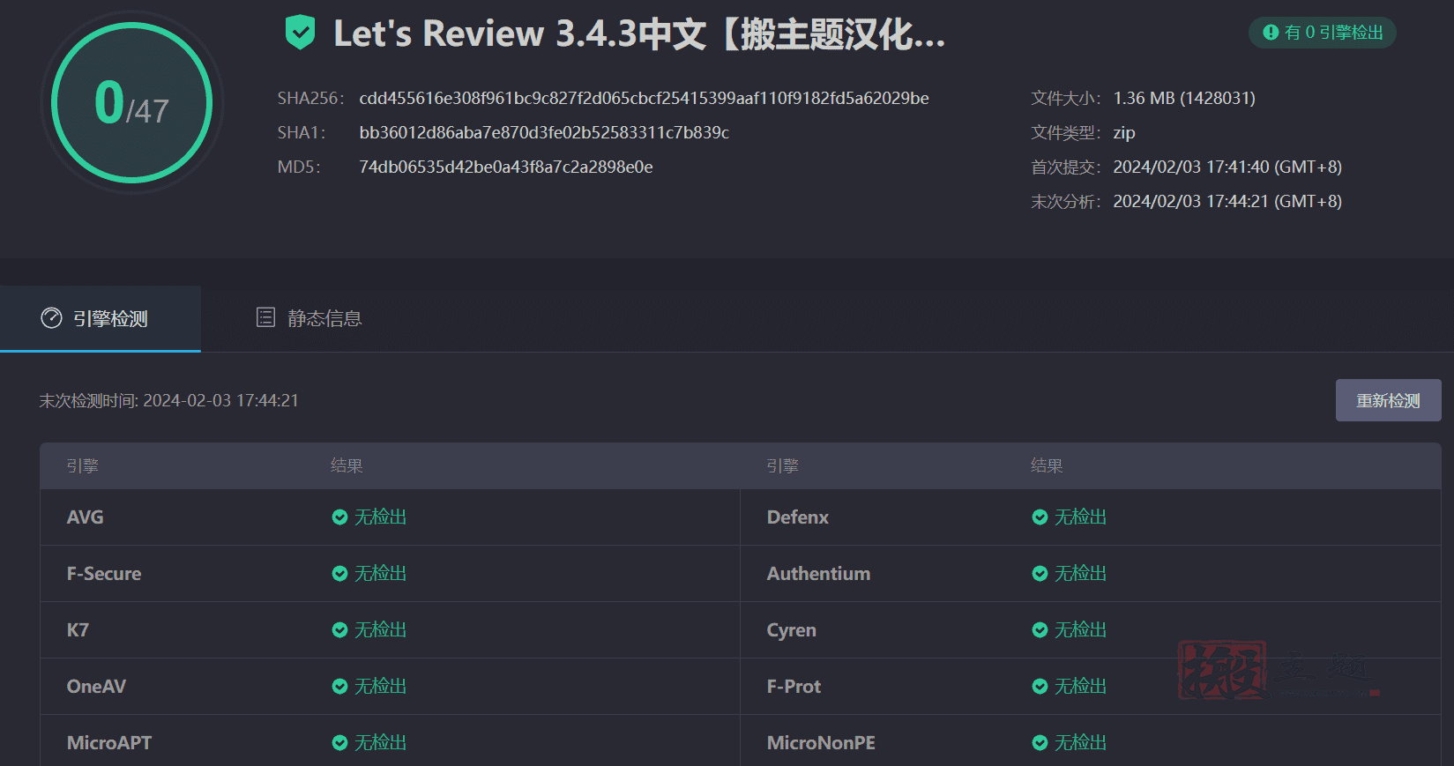Viewport: 1454px width, 766px height.
Task: Click '无检出' result text for Cyren
Action: tap(1081, 630)
